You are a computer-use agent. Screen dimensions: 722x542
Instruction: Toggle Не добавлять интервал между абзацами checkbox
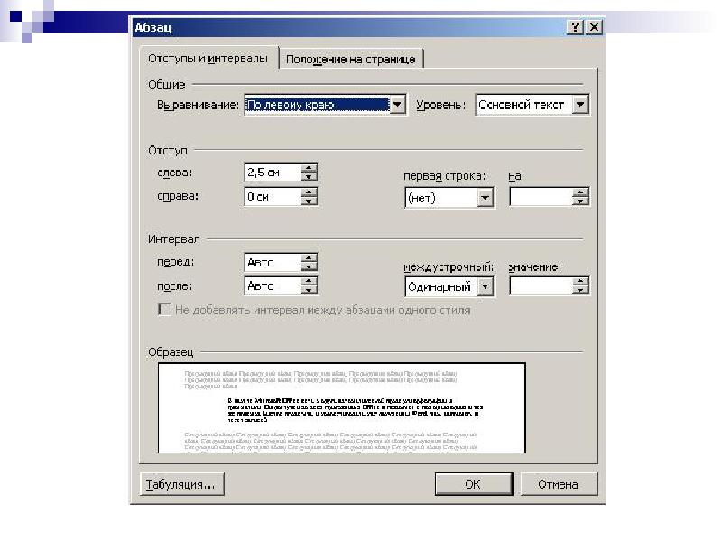(x=164, y=310)
